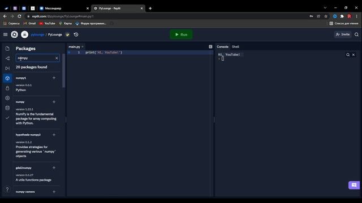Open the reading list button

pyautogui.click(x=344, y=23)
